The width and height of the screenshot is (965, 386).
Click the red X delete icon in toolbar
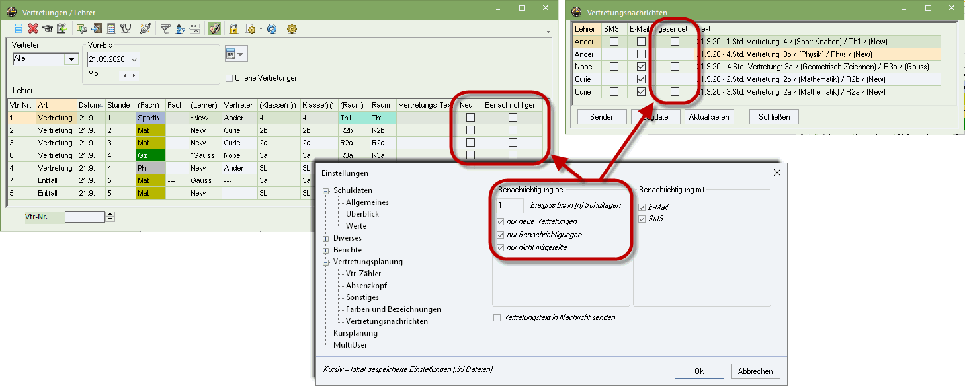point(33,28)
